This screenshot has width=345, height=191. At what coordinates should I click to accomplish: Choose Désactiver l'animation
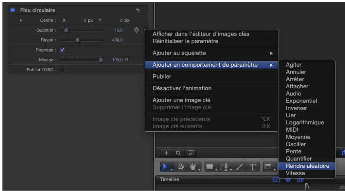[x=212, y=88]
